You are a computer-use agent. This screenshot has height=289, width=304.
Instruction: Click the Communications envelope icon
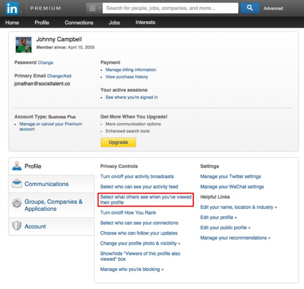(x=17, y=184)
